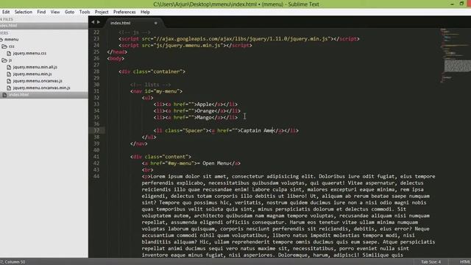The image size is (471, 265).
Task: Click line number 41 in gutter
Action: (96, 157)
